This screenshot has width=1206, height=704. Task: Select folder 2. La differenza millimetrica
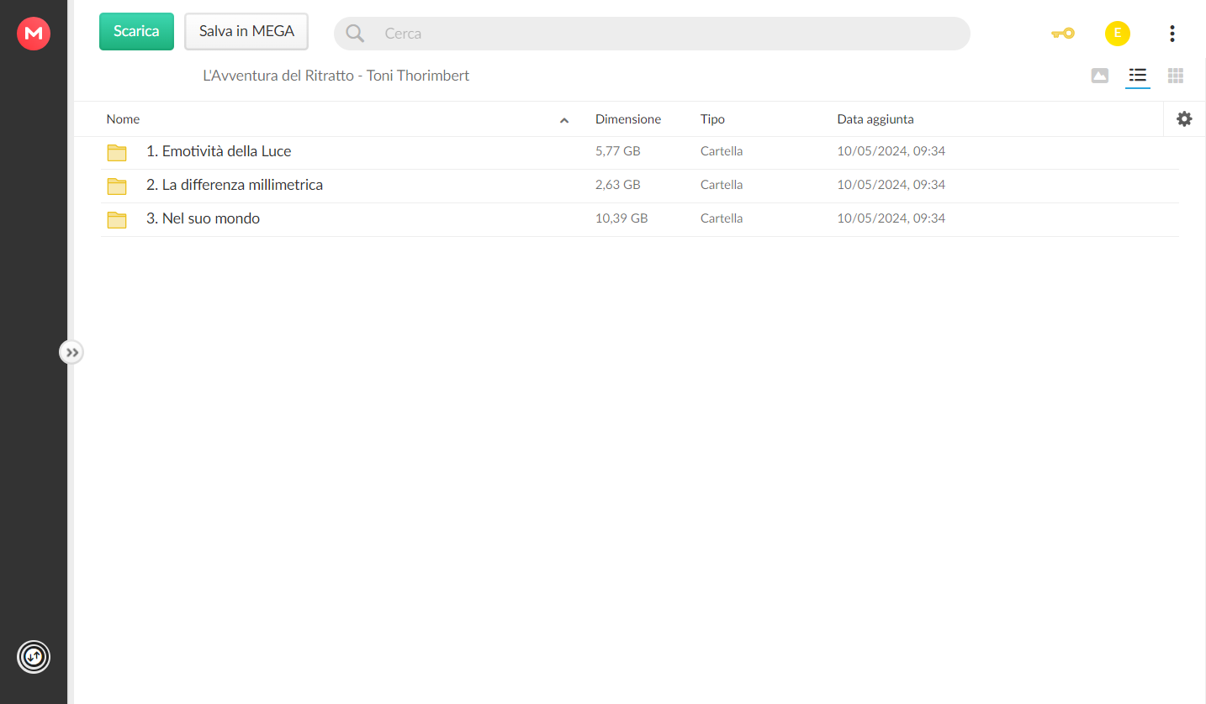tap(639, 186)
